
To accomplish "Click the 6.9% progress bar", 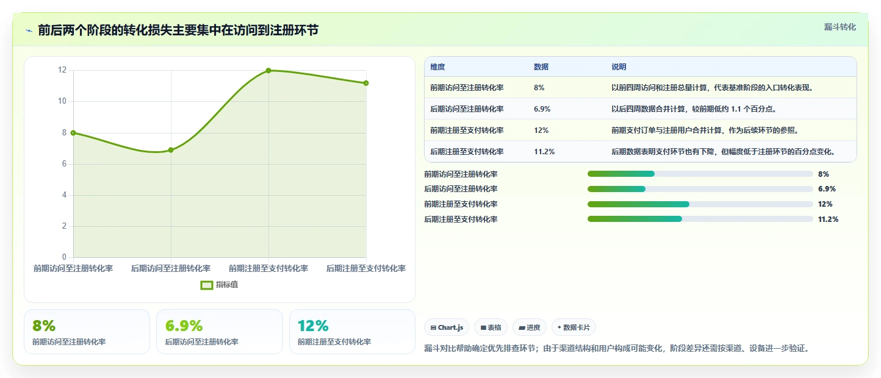I will [700, 189].
